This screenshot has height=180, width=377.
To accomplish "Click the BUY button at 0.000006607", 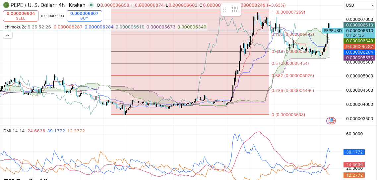I will [x=84, y=16].
